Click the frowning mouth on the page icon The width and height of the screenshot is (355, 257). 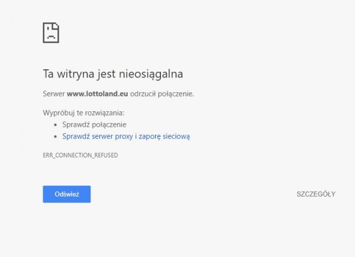tap(51, 37)
